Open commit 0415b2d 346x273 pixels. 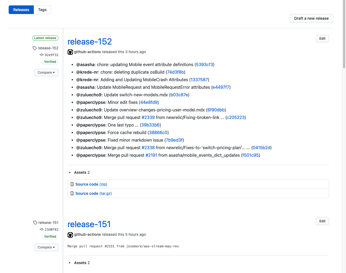(x=261, y=148)
